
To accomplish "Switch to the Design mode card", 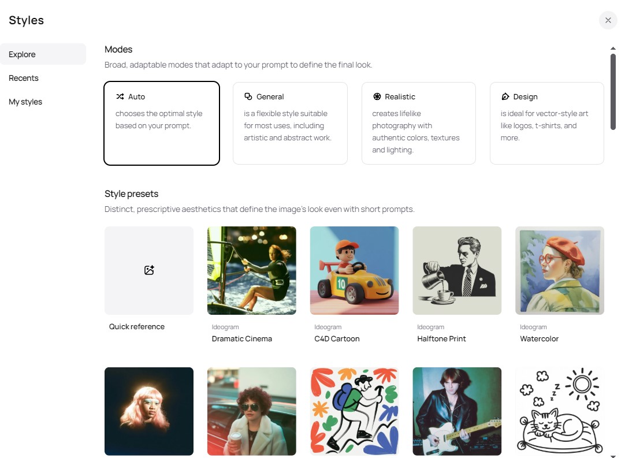I will point(546,123).
